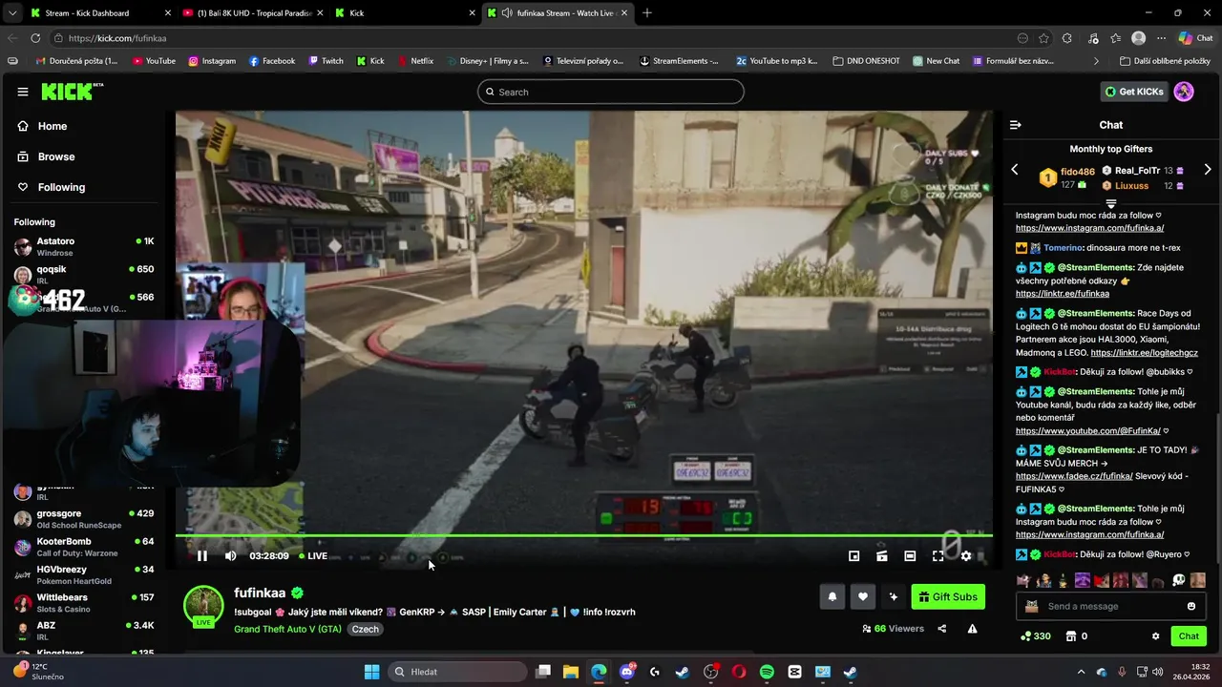The width and height of the screenshot is (1222, 687).
Task: Open Spotify from the taskbar
Action: (767, 672)
